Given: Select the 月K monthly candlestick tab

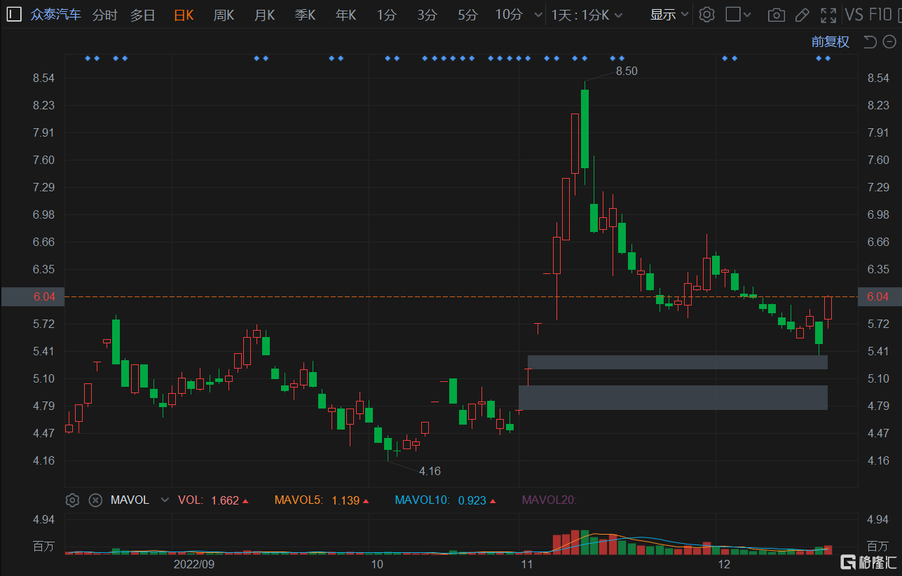Looking at the screenshot, I should (264, 15).
